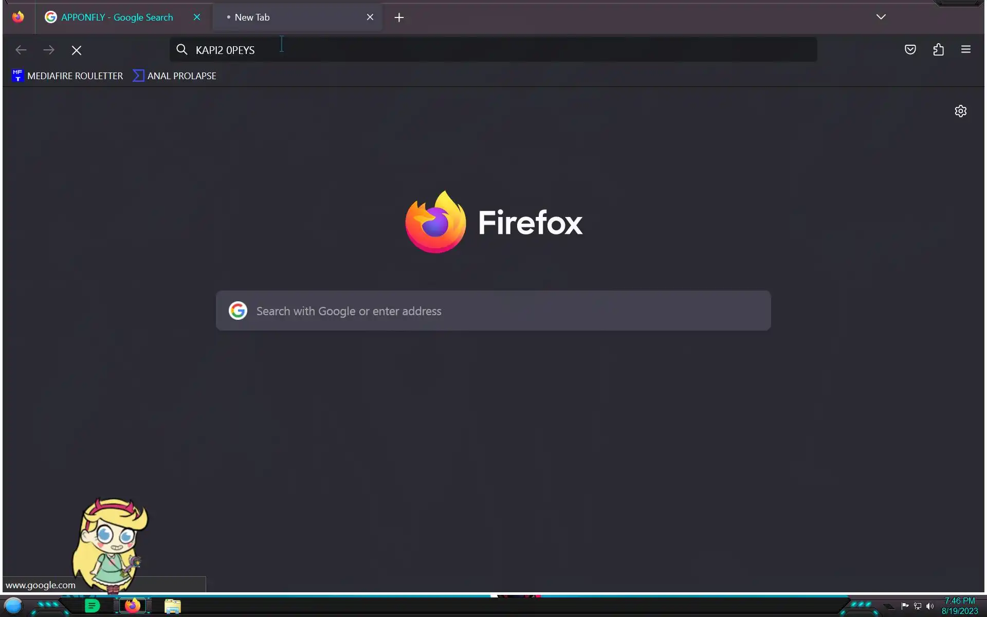Click Firefox View icon in tab bar
The width and height of the screenshot is (987, 617).
click(18, 17)
